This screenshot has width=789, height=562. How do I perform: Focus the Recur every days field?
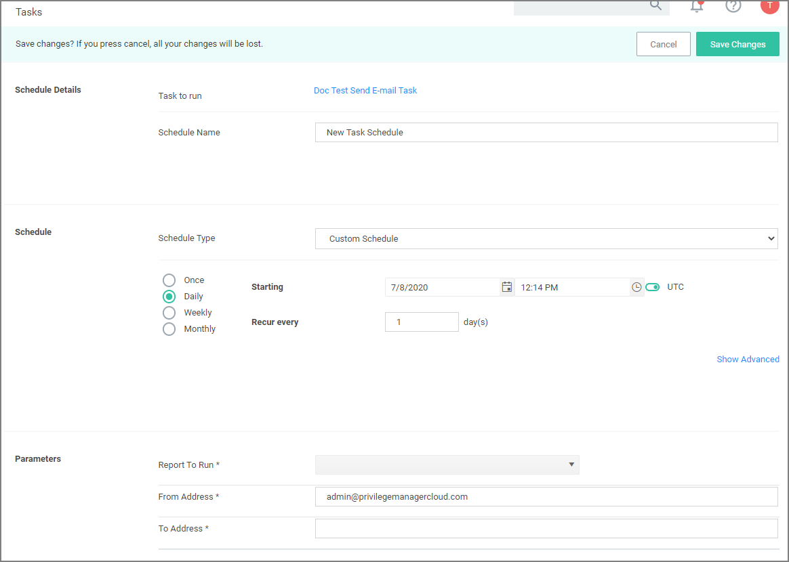(422, 322)
